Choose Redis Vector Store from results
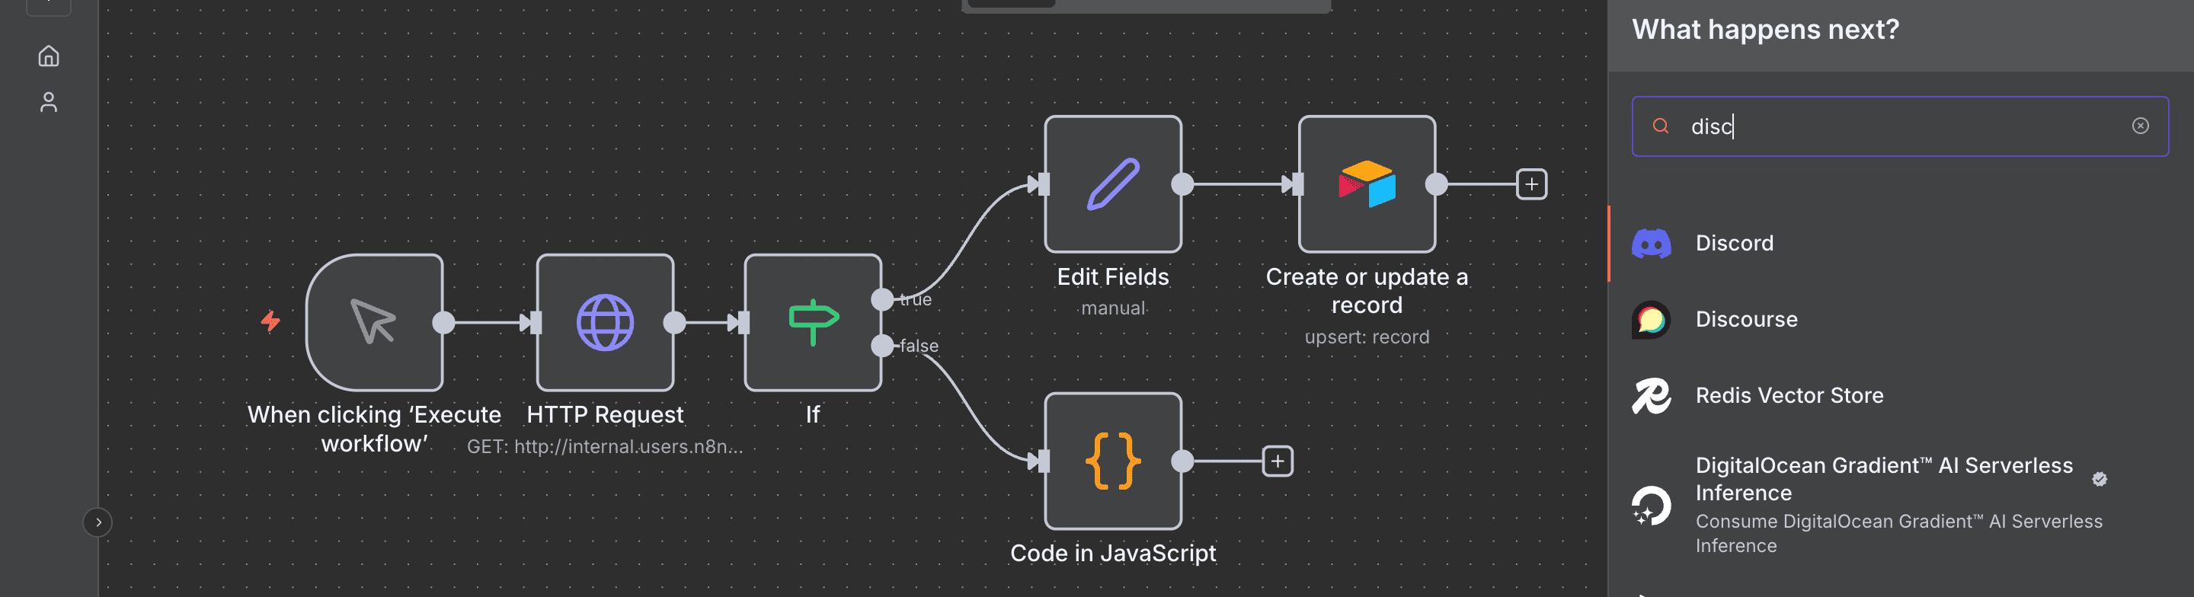2194x597 pixels. (1900, 395)
